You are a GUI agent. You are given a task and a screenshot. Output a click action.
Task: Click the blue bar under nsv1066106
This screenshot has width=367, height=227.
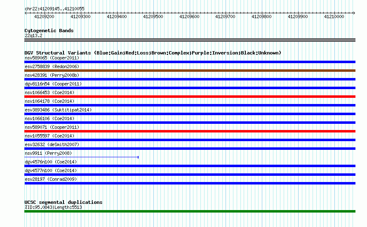pyautogui.click(x=190, y=123)
